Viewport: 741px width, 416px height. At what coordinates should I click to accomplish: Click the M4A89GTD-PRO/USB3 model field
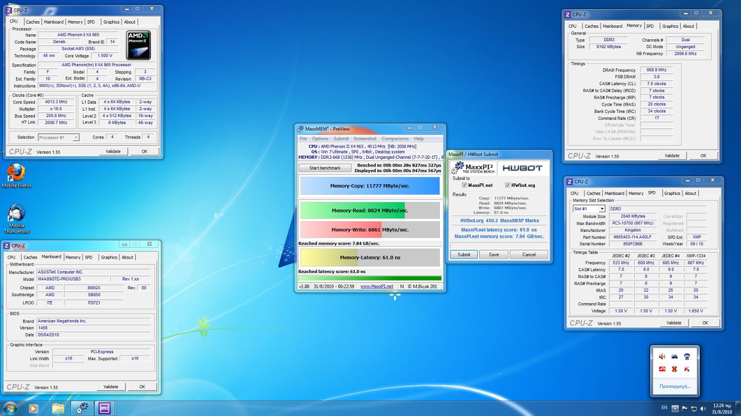click(x=73, y=279)
